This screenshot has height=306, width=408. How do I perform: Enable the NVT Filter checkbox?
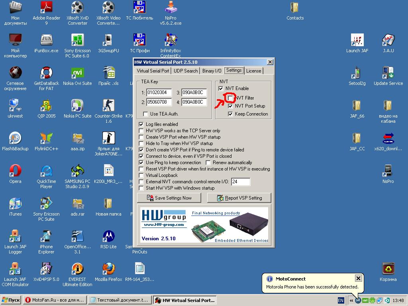pos(230,98)
